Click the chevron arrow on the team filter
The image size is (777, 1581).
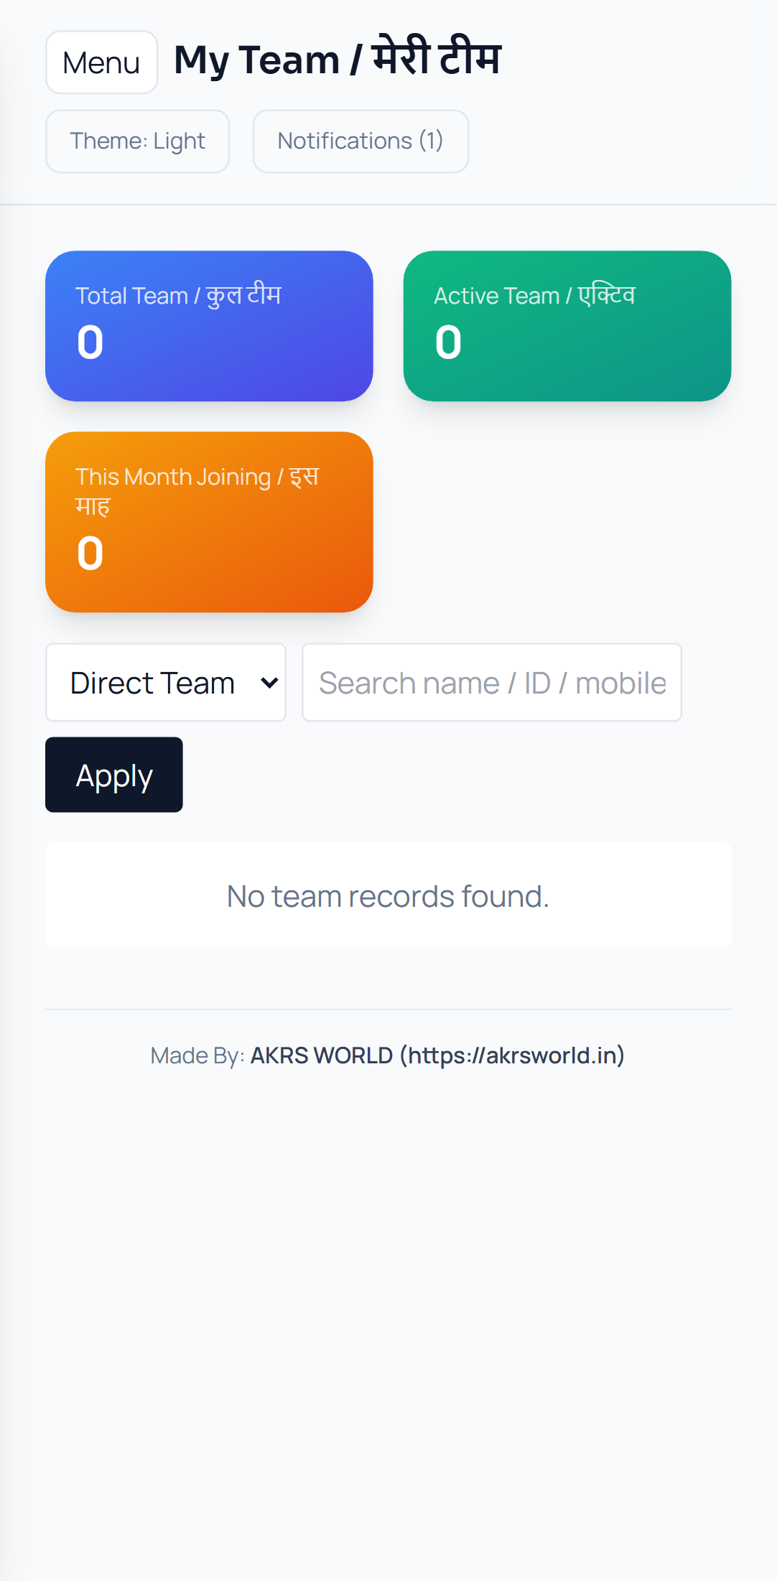pos(269,683)
